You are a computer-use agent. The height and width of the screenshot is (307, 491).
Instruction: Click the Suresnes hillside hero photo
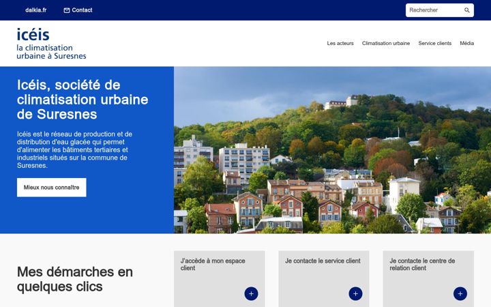tap(332, 150)
